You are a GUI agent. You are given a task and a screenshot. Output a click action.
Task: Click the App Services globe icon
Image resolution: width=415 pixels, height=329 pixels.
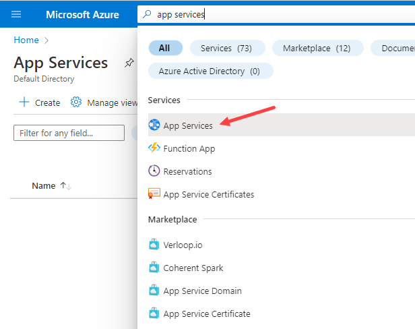(154, 125)
